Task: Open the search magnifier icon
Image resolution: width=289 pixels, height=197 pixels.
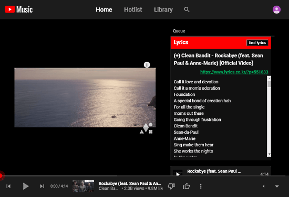Action: coord(187,9)
